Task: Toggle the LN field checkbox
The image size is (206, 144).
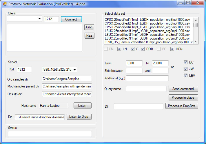Action: (x=119, y=49)
